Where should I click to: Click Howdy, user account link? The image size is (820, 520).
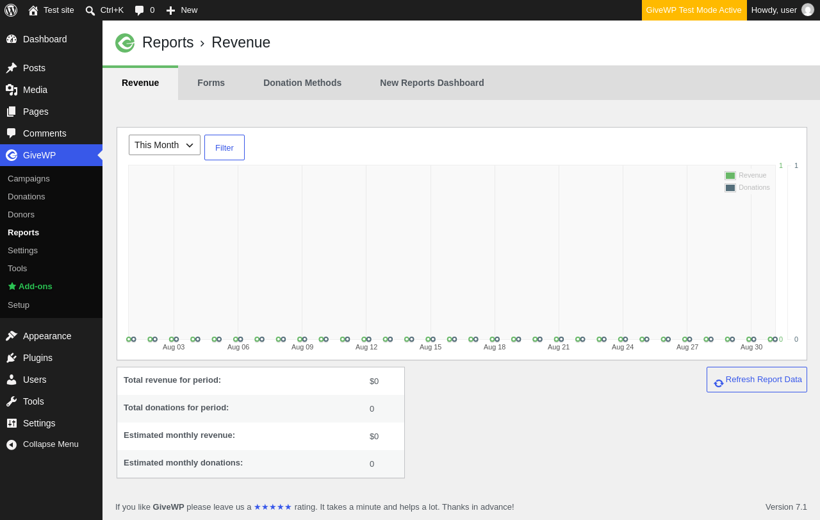[783, 10]
